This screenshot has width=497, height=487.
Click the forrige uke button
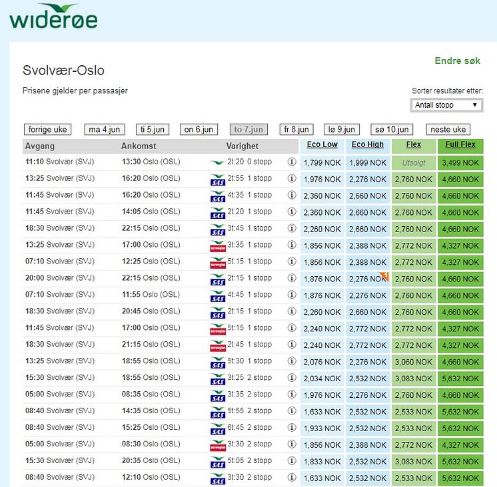(47, 130)
